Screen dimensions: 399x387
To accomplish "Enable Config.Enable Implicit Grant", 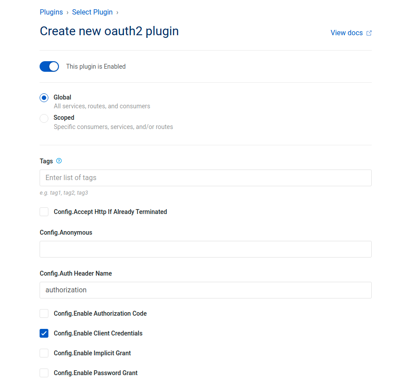I will coord(44,353).
